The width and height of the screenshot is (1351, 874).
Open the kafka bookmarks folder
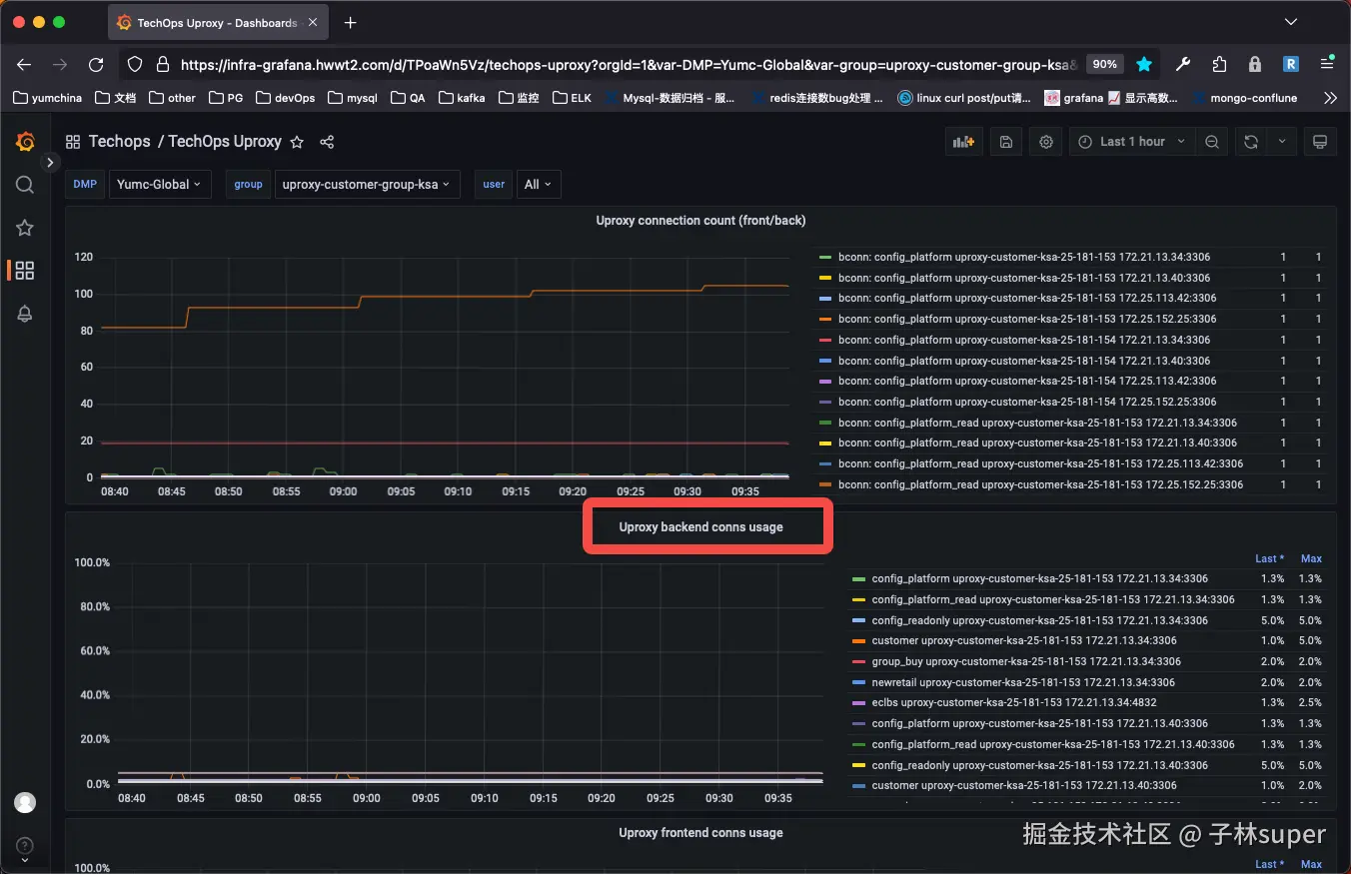[x=463, y=98]
